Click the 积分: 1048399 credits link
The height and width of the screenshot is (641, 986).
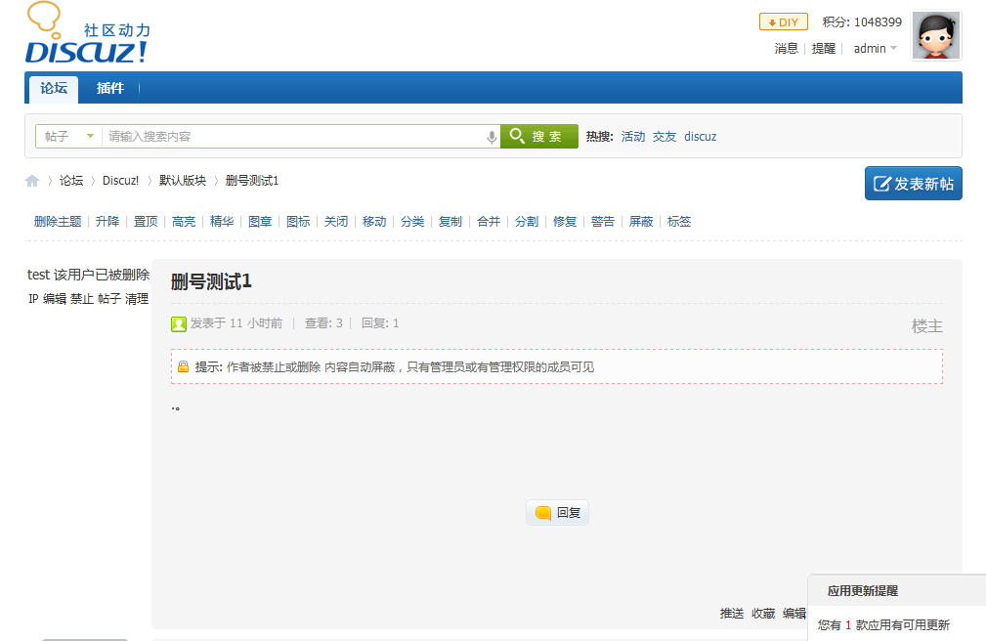coord(862,22)
